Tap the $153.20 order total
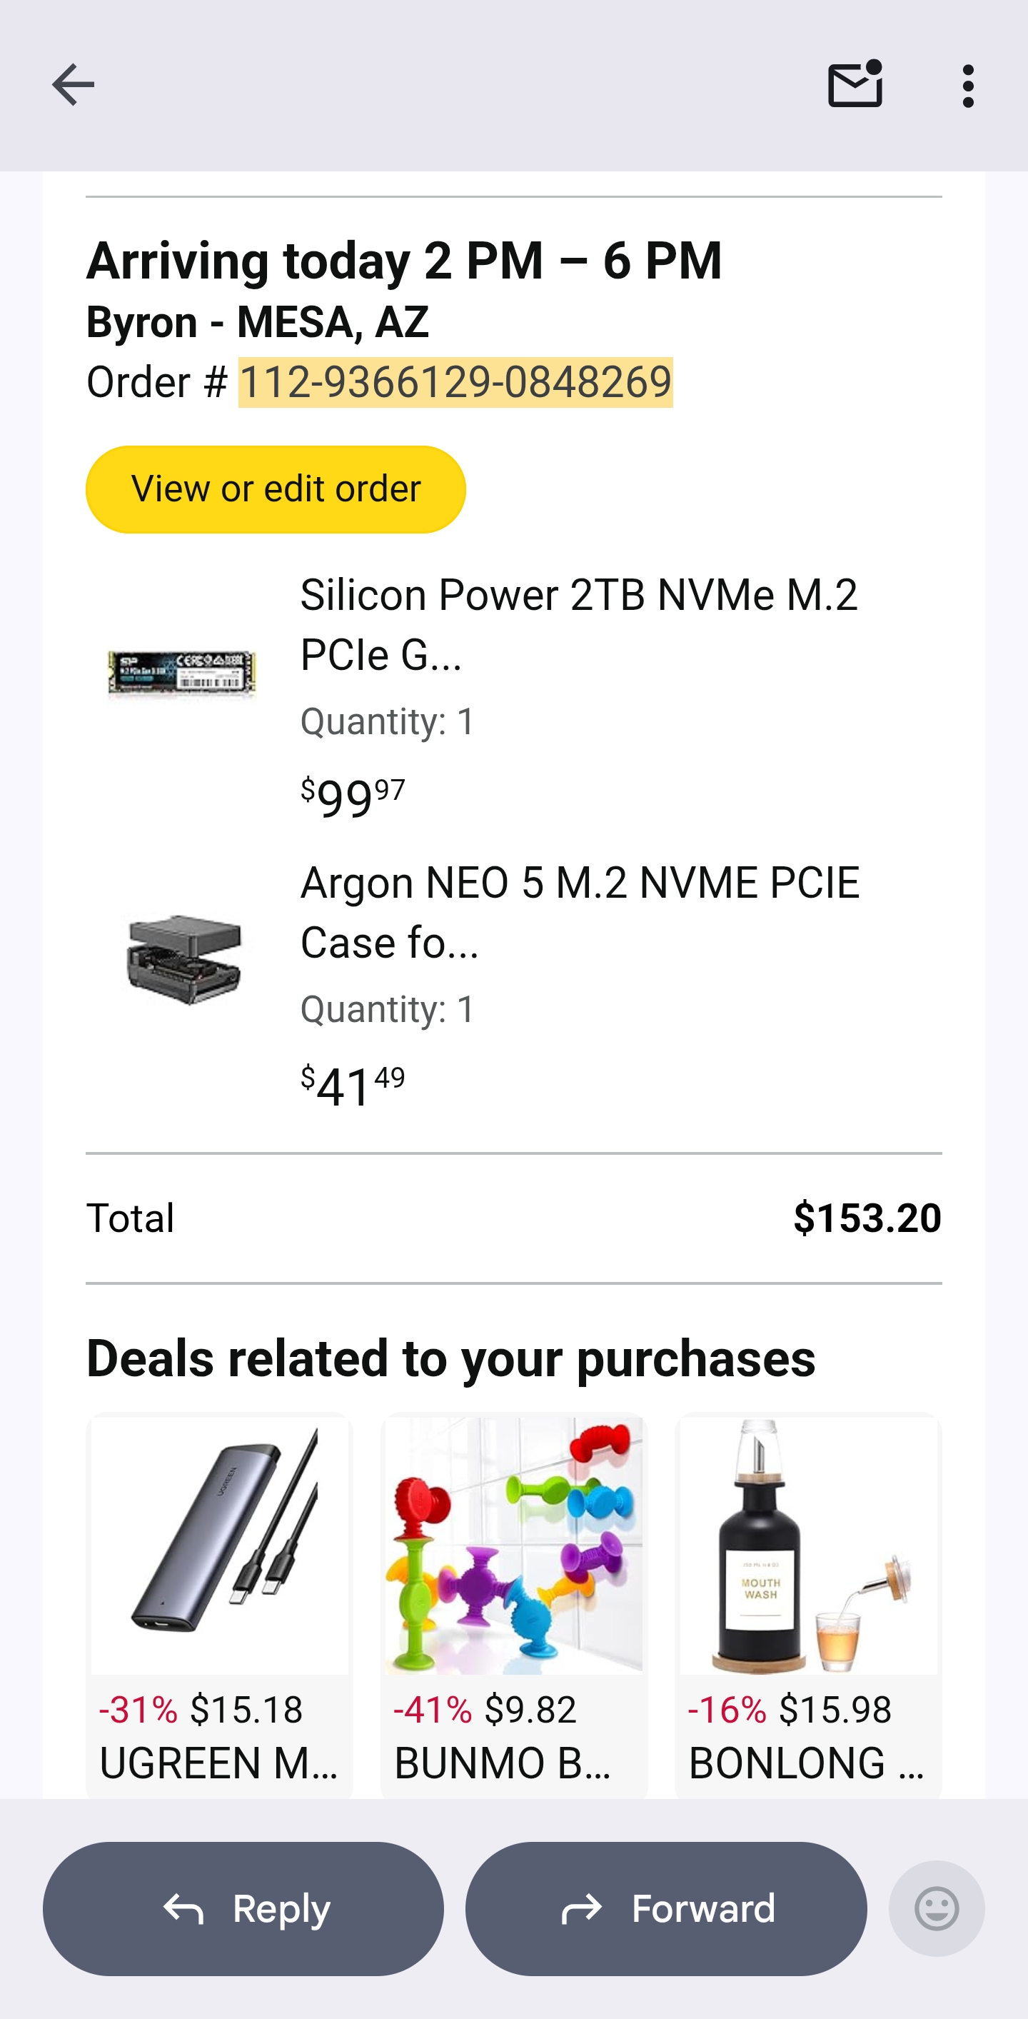 tap(867, 1218)
